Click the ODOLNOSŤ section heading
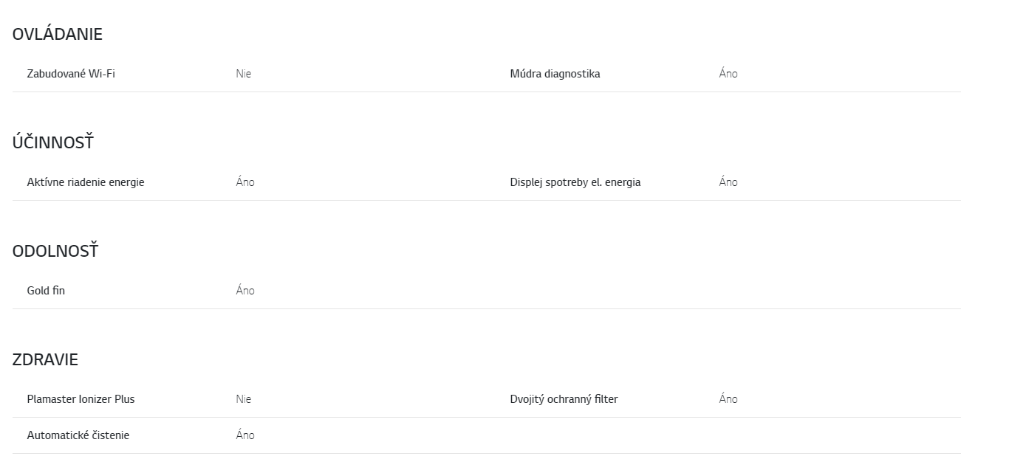1012x473 pixels. (x=55, y=251)
